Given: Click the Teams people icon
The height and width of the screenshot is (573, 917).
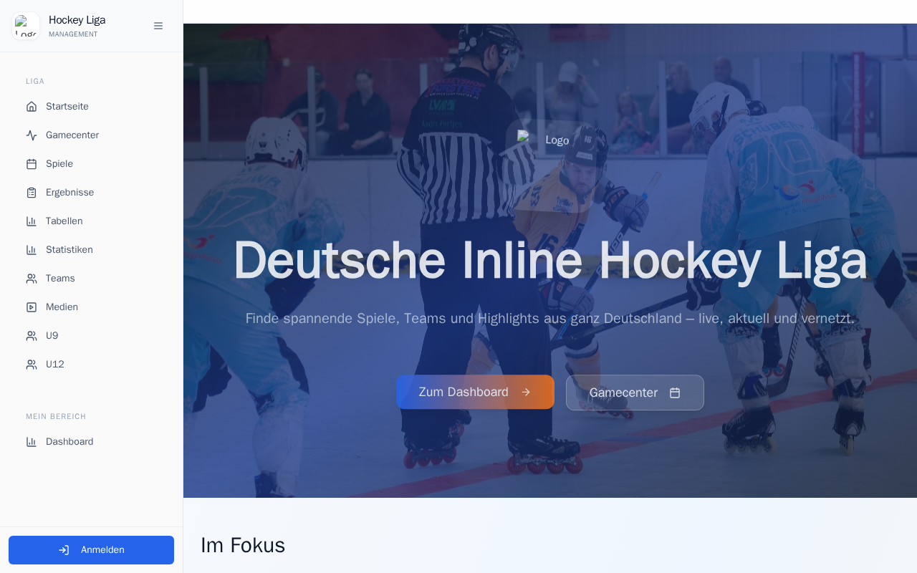Looking at the screenshot, I should click(32, 278).
